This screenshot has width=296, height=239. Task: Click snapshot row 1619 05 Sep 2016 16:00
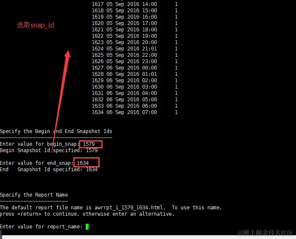click(134, 17)
